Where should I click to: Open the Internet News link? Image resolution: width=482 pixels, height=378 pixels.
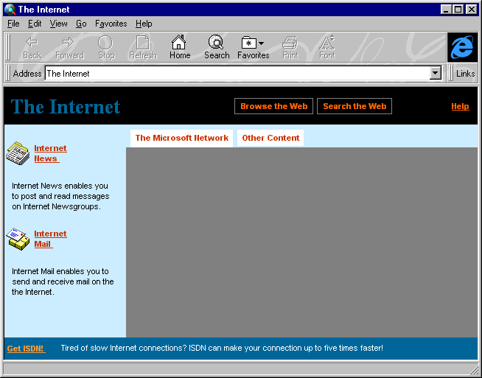(50, 153)
